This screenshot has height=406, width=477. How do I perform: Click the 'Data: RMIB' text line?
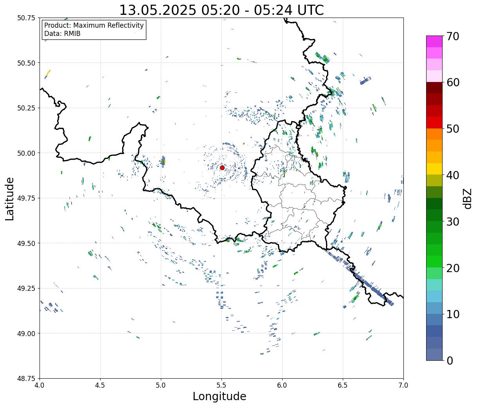(x=62, y=34)
